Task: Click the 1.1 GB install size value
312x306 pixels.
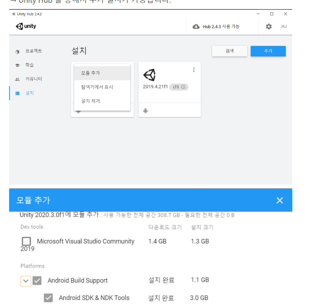Action: click(200, 280)
